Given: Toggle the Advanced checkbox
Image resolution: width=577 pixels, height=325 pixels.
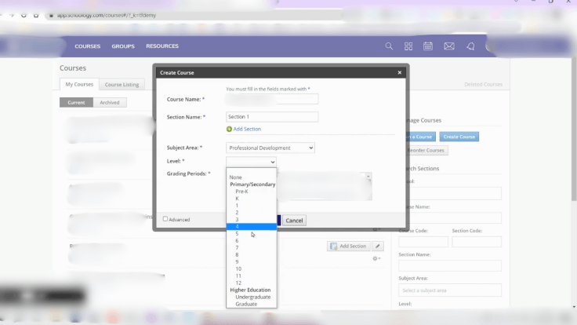Looking at the screenshot, I should click(165, 219).
